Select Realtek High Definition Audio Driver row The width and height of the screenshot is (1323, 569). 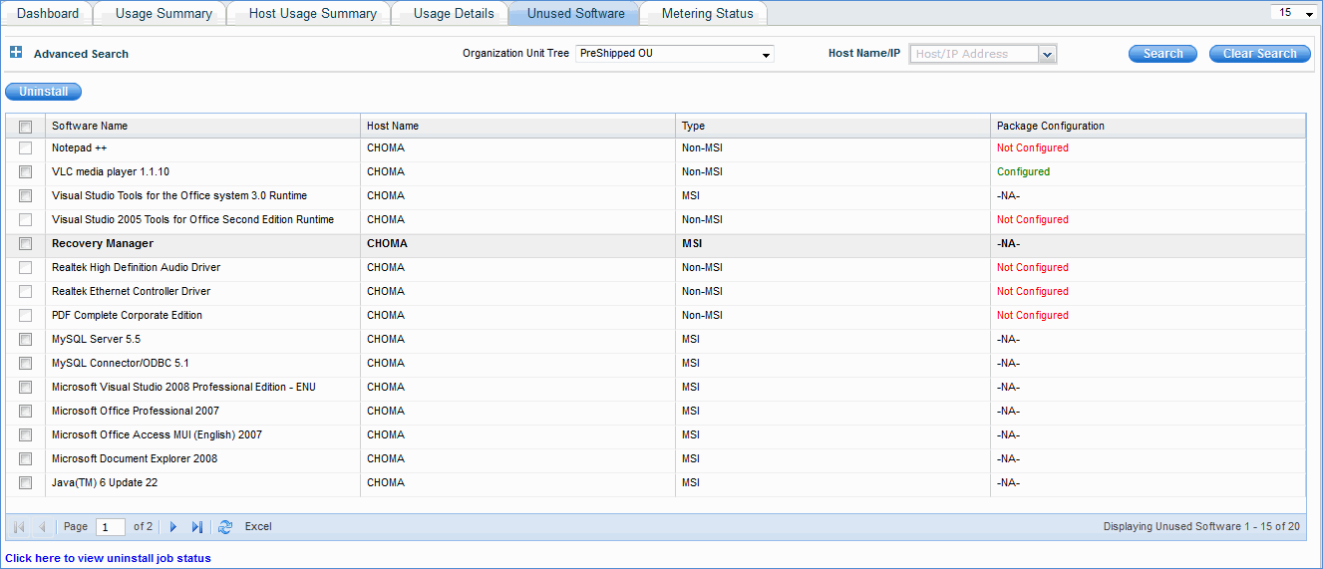click(x=656, y=267)
